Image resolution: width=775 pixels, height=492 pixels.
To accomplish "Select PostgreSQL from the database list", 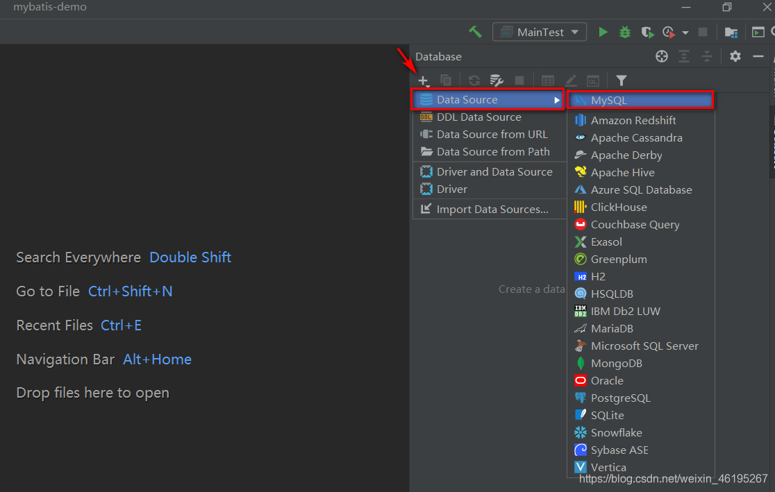I will [623, 398].
